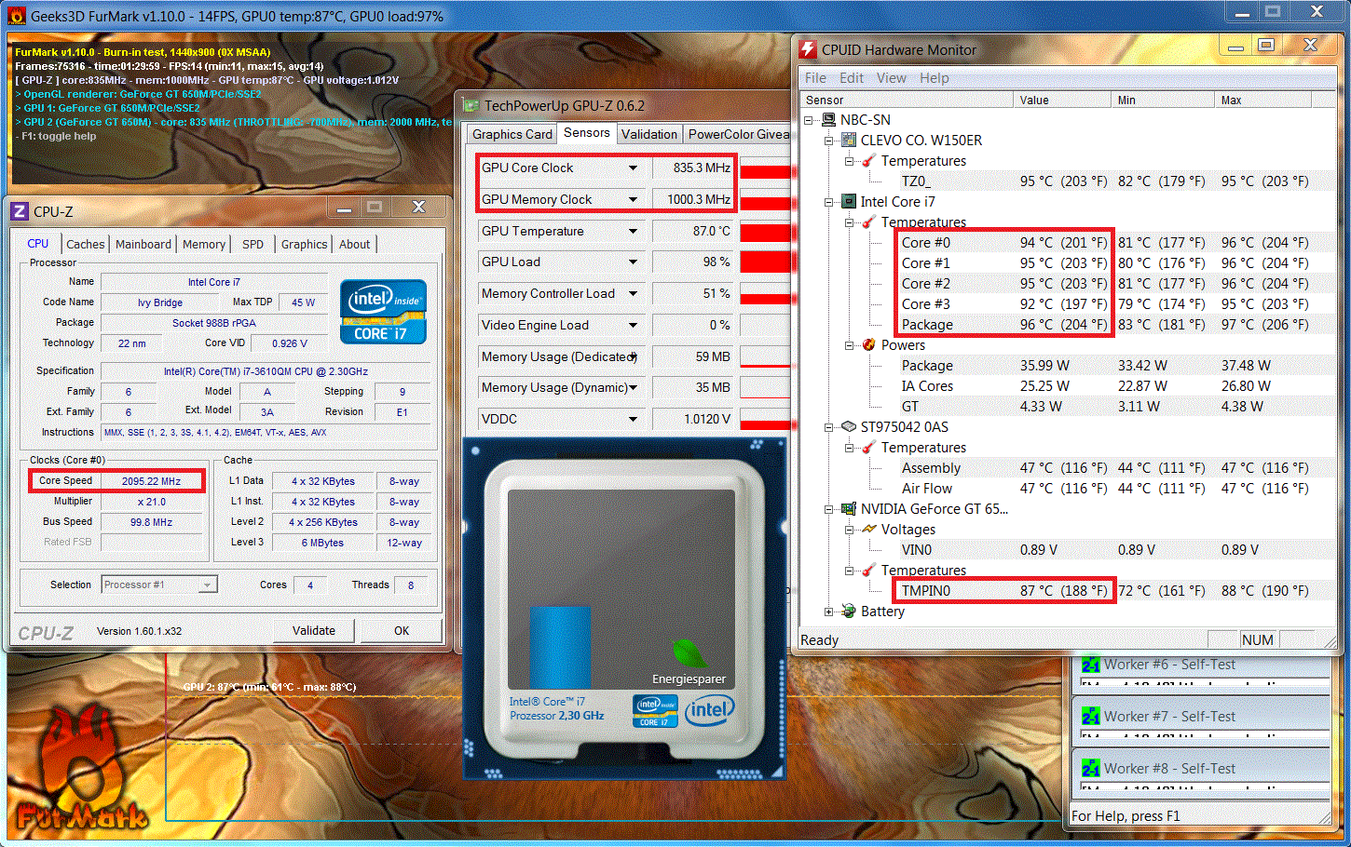The width and height of the screenshot is (1351, 847).
Task: Click the FurMark flame icon in the title bar
Action: point(16,16)
